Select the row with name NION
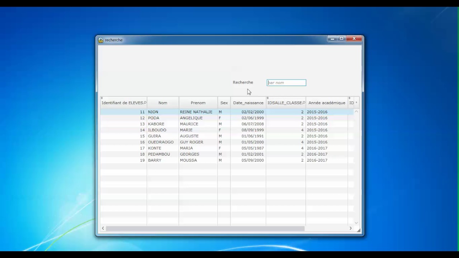The height and width of the screenshot is (258, 459). point(227,112)
